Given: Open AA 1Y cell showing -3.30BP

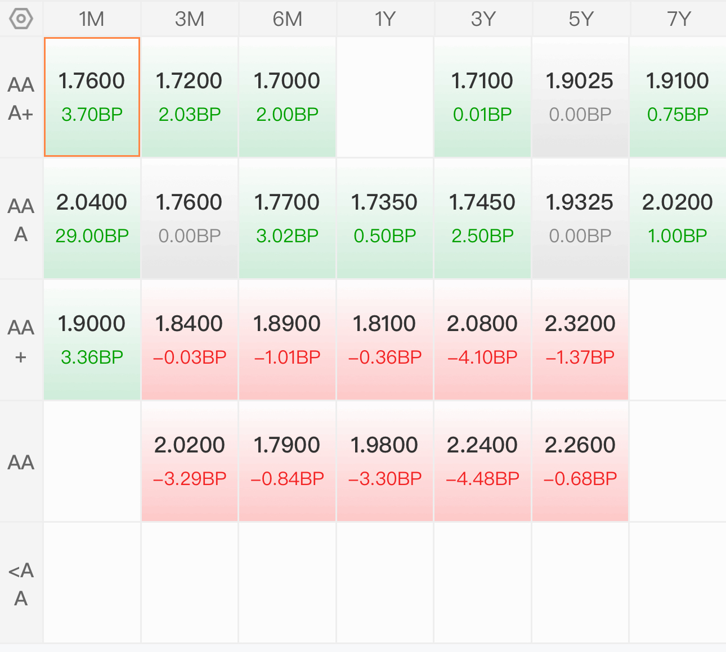Looking at the screenshot, I should [385, 461].
